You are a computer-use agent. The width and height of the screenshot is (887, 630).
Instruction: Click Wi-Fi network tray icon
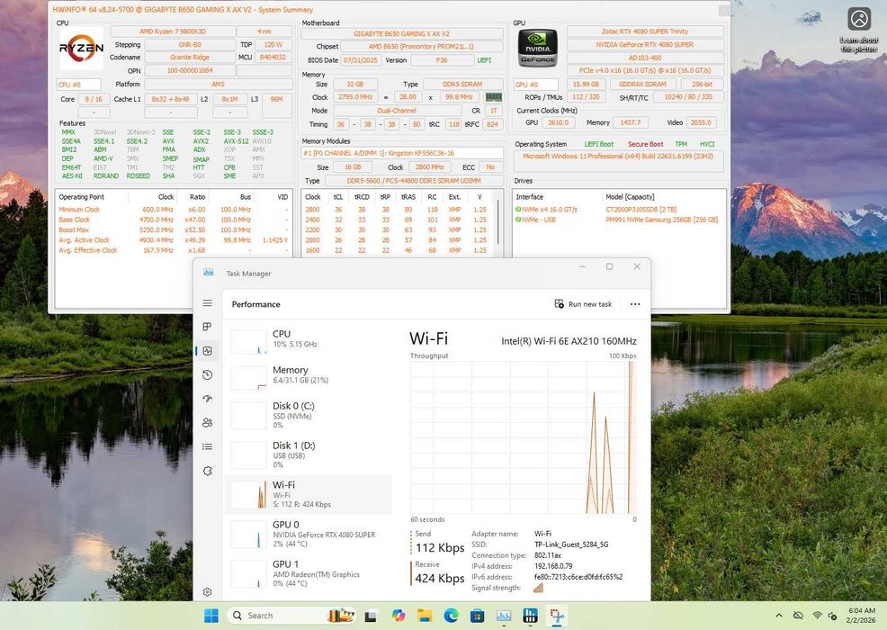click(817, 616)
